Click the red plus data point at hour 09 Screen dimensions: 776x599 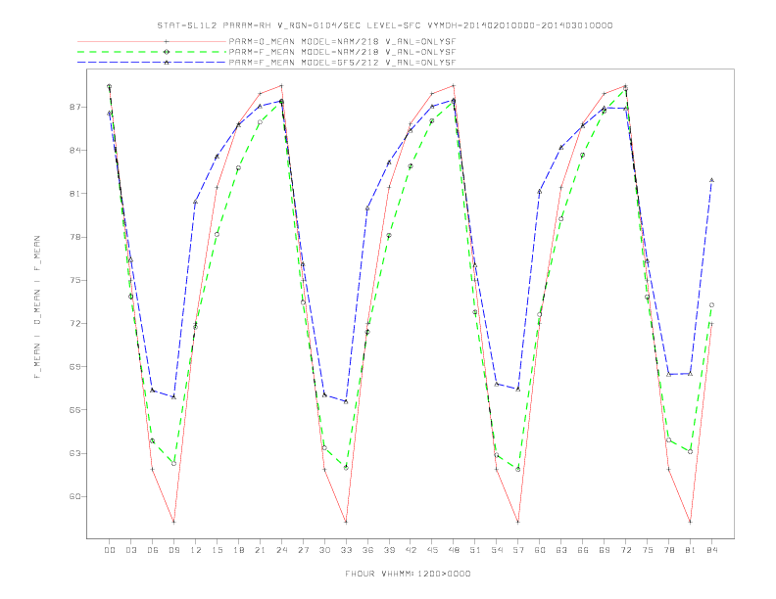point(173,522)
